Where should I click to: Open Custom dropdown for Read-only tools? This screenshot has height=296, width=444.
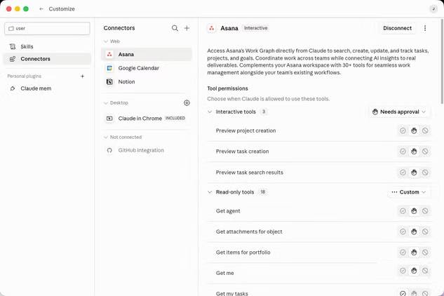tap(409, 192)
